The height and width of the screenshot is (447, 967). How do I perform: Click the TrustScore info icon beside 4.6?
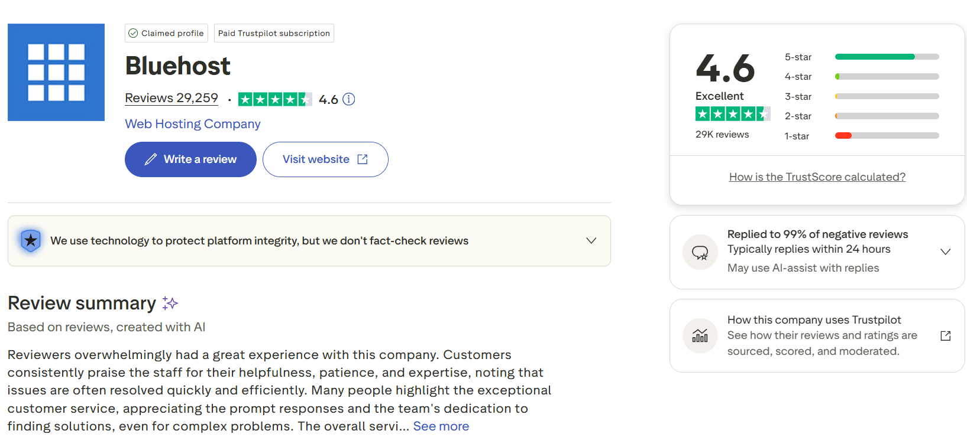[x=349, y=99]
